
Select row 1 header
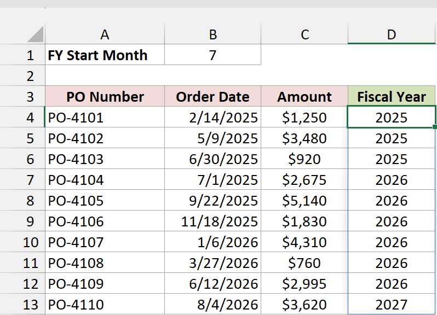[22, 55]
